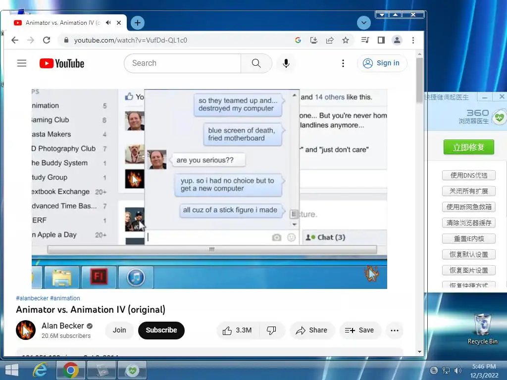Screen dimensions: 507x380
Task: Select the Animator vs. Animation IV tab
Action: point(63,23)
